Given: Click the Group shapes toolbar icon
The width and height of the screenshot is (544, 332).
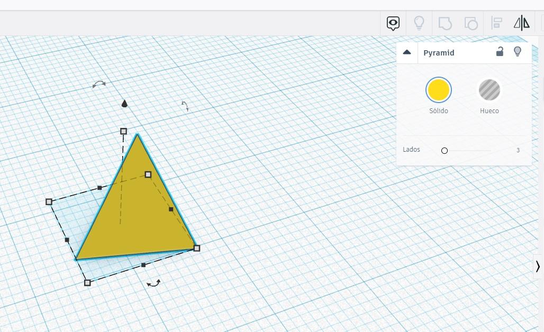Looking at the screenshot, I should (x=445, y=24).
